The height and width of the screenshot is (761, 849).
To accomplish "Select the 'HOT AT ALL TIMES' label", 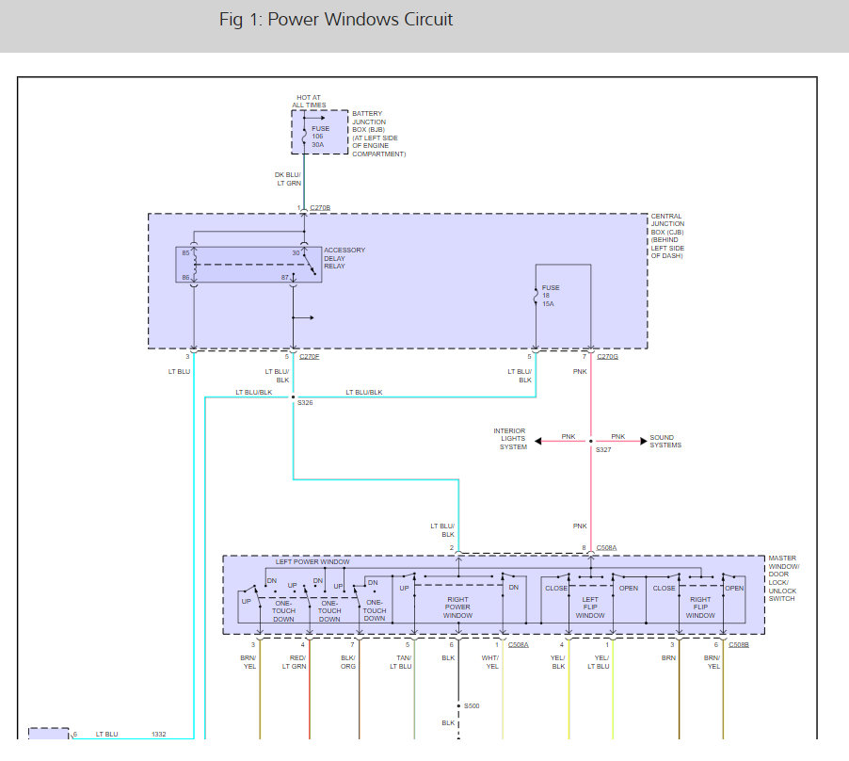I will [309, 102].
